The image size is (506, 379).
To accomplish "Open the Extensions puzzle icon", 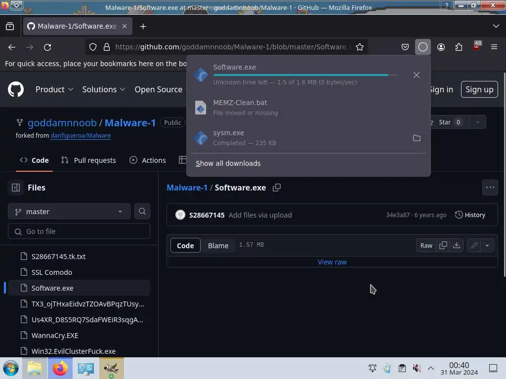I will tap(459, 47).
